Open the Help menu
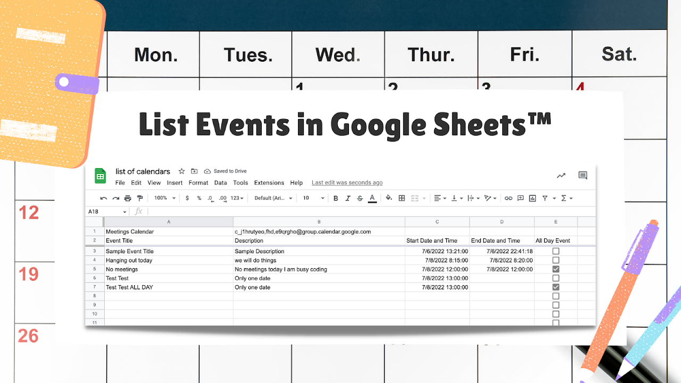 296,183
